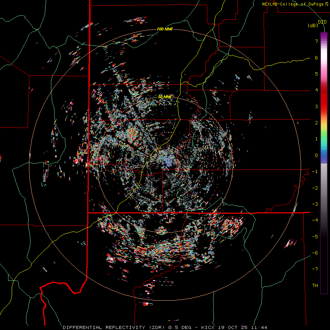Click the color scale value -2

(x=315, y=188)
